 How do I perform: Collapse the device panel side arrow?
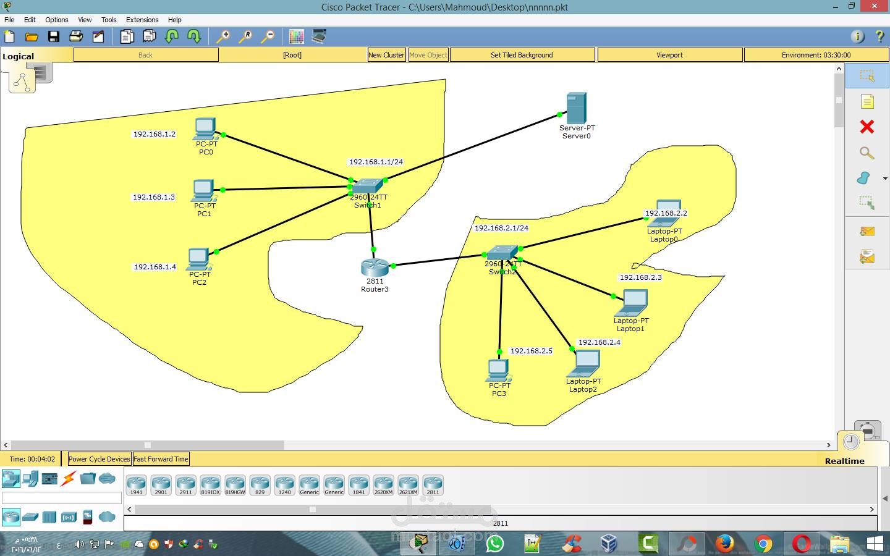tap(884, 499)
